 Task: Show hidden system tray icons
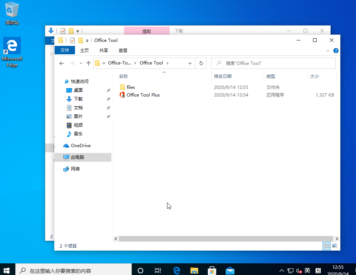pyautogui.click(x=281, y=271)
